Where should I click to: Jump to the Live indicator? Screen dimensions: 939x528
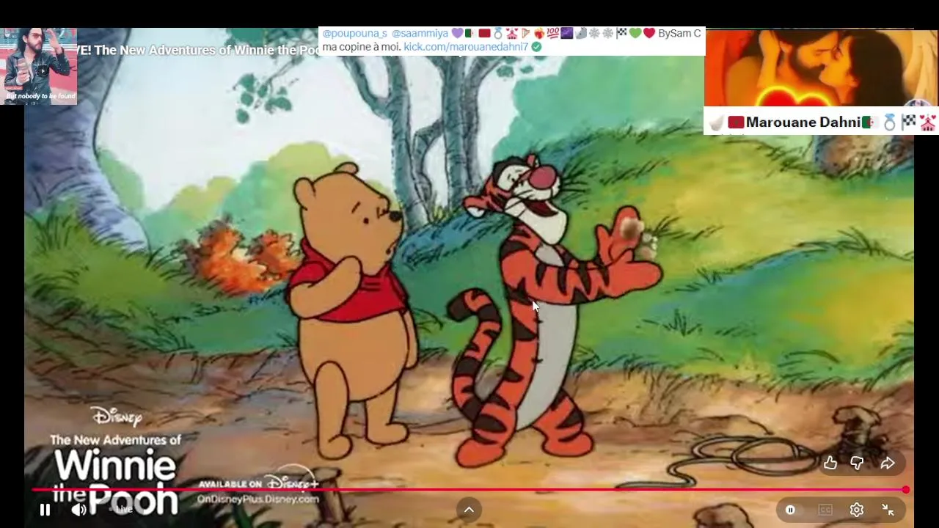pos(123,509)
